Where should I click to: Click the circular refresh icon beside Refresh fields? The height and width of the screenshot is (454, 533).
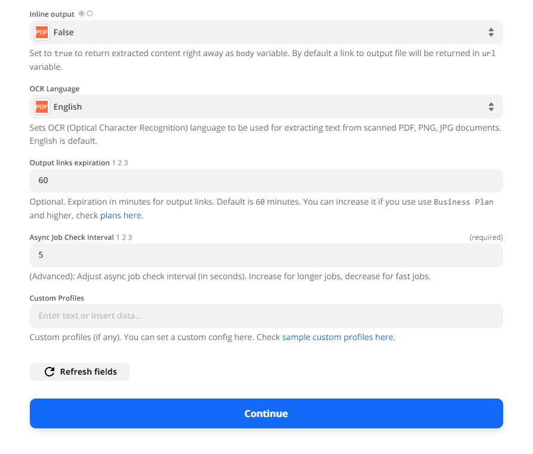pyautogui.click(x=49, y=371)
